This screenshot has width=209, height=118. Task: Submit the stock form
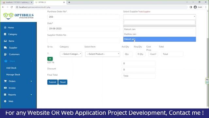coord(52,82)
